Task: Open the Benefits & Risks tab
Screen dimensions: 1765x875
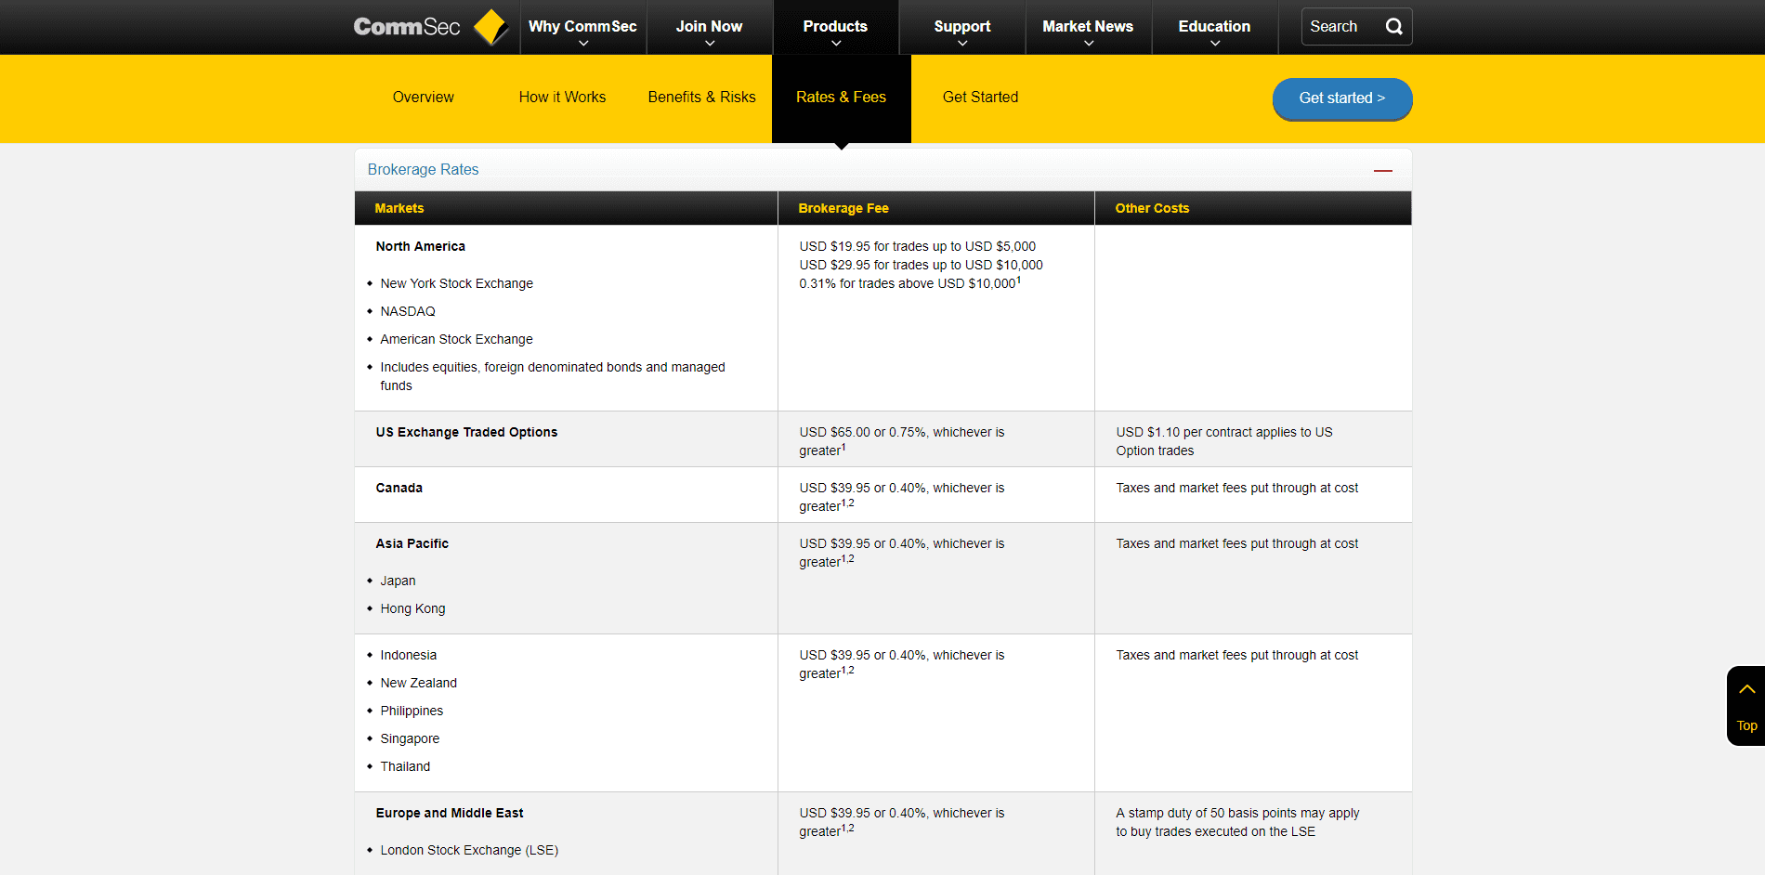Action: [701, 97]
